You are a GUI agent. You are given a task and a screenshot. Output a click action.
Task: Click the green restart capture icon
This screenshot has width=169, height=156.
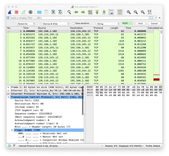(24, 12)
